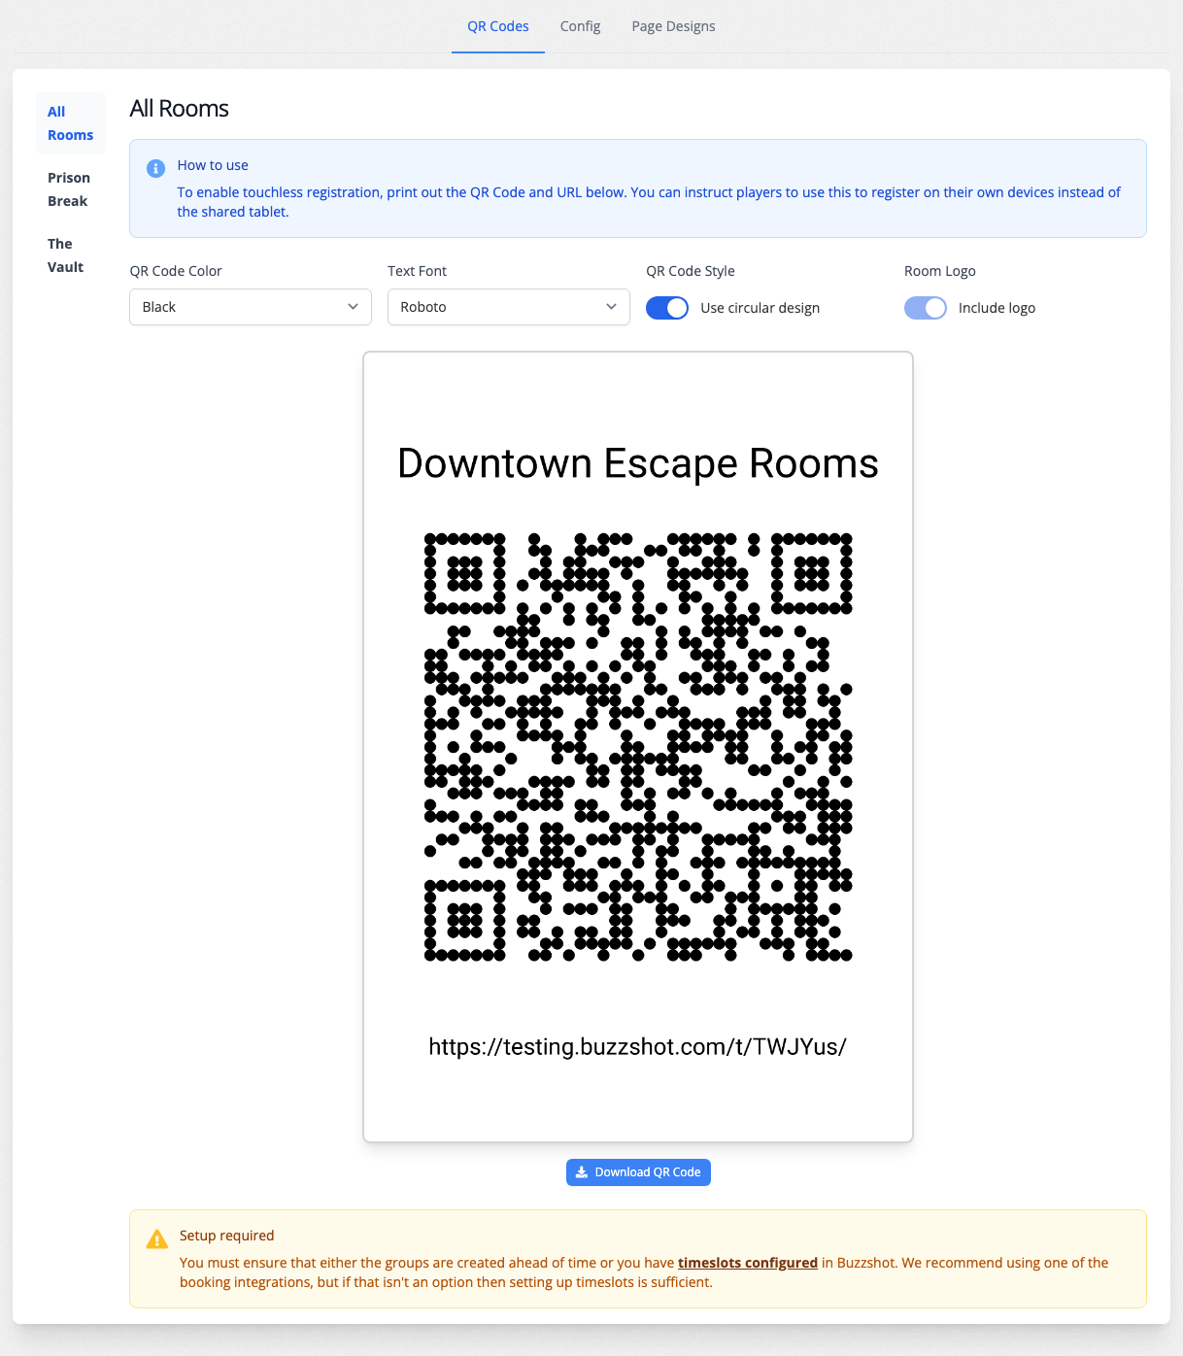This screenshot has height=1356, width=1183.
Task: Click the Download QR Code button
Action: tap(638, 1172)
